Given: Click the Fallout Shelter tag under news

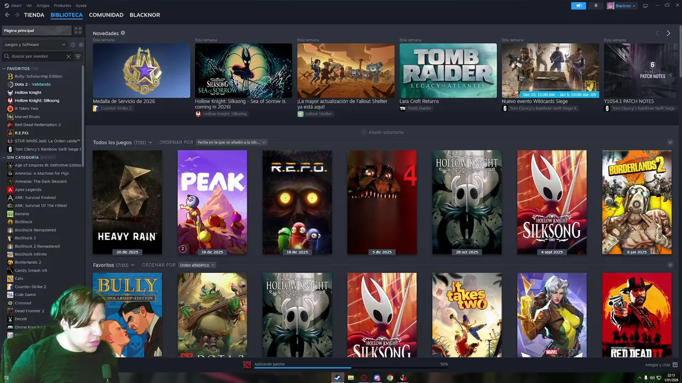Looking at the screenshot, I should point(314,114).
